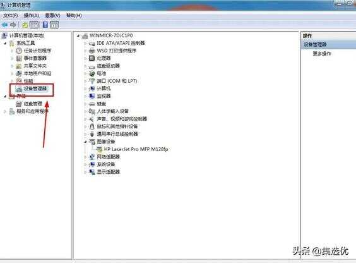Image resolution: width=356 pixels, height=263 pixels.
Task: Expand the 服务和应用程序 node
Action: tap(5, 112)
